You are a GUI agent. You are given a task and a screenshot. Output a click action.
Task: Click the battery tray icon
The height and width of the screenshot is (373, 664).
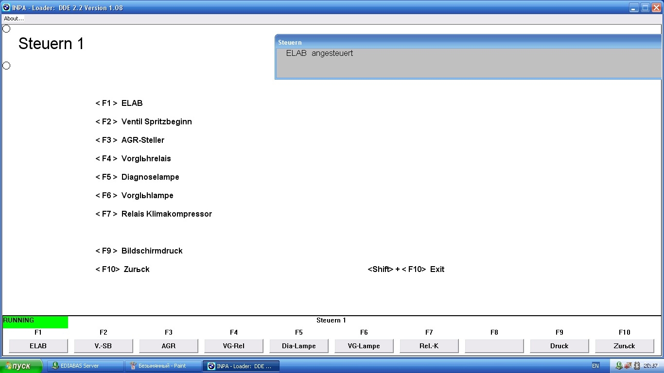[x=636, y=366]
